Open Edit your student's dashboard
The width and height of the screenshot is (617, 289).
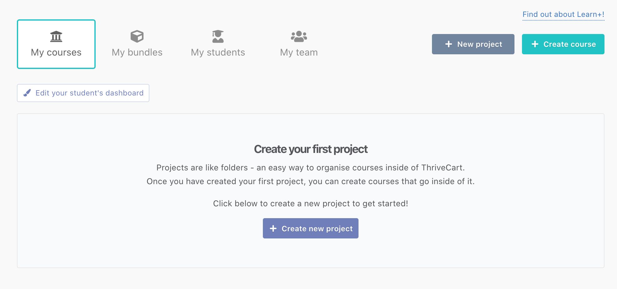pyautogui.click(x=89, y=93)
